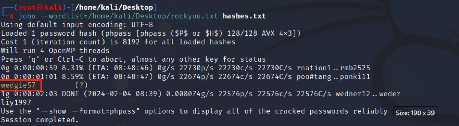Select the faint hashes.txt desktop file behind the terminal

tap(165, 48)
